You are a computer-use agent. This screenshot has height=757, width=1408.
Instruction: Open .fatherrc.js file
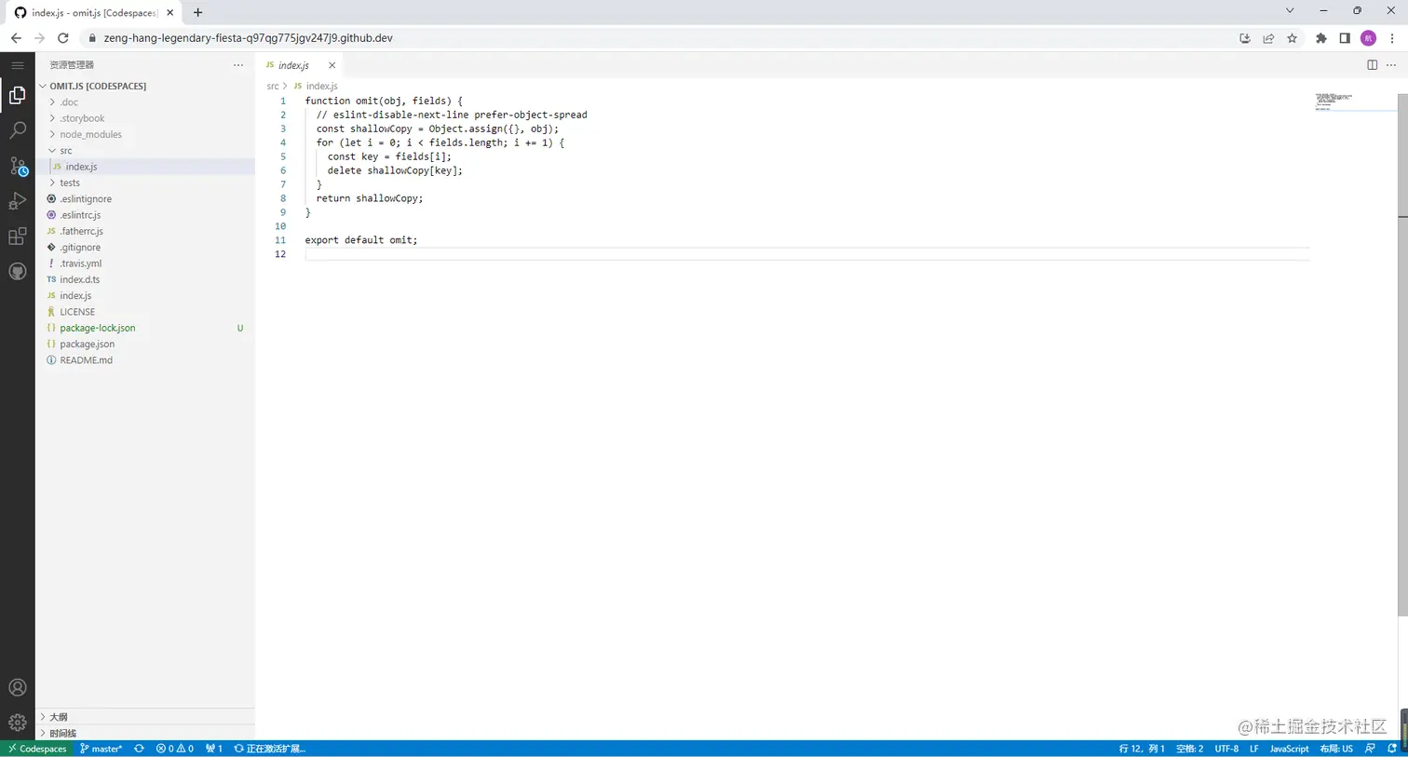[x=81, y=231]
